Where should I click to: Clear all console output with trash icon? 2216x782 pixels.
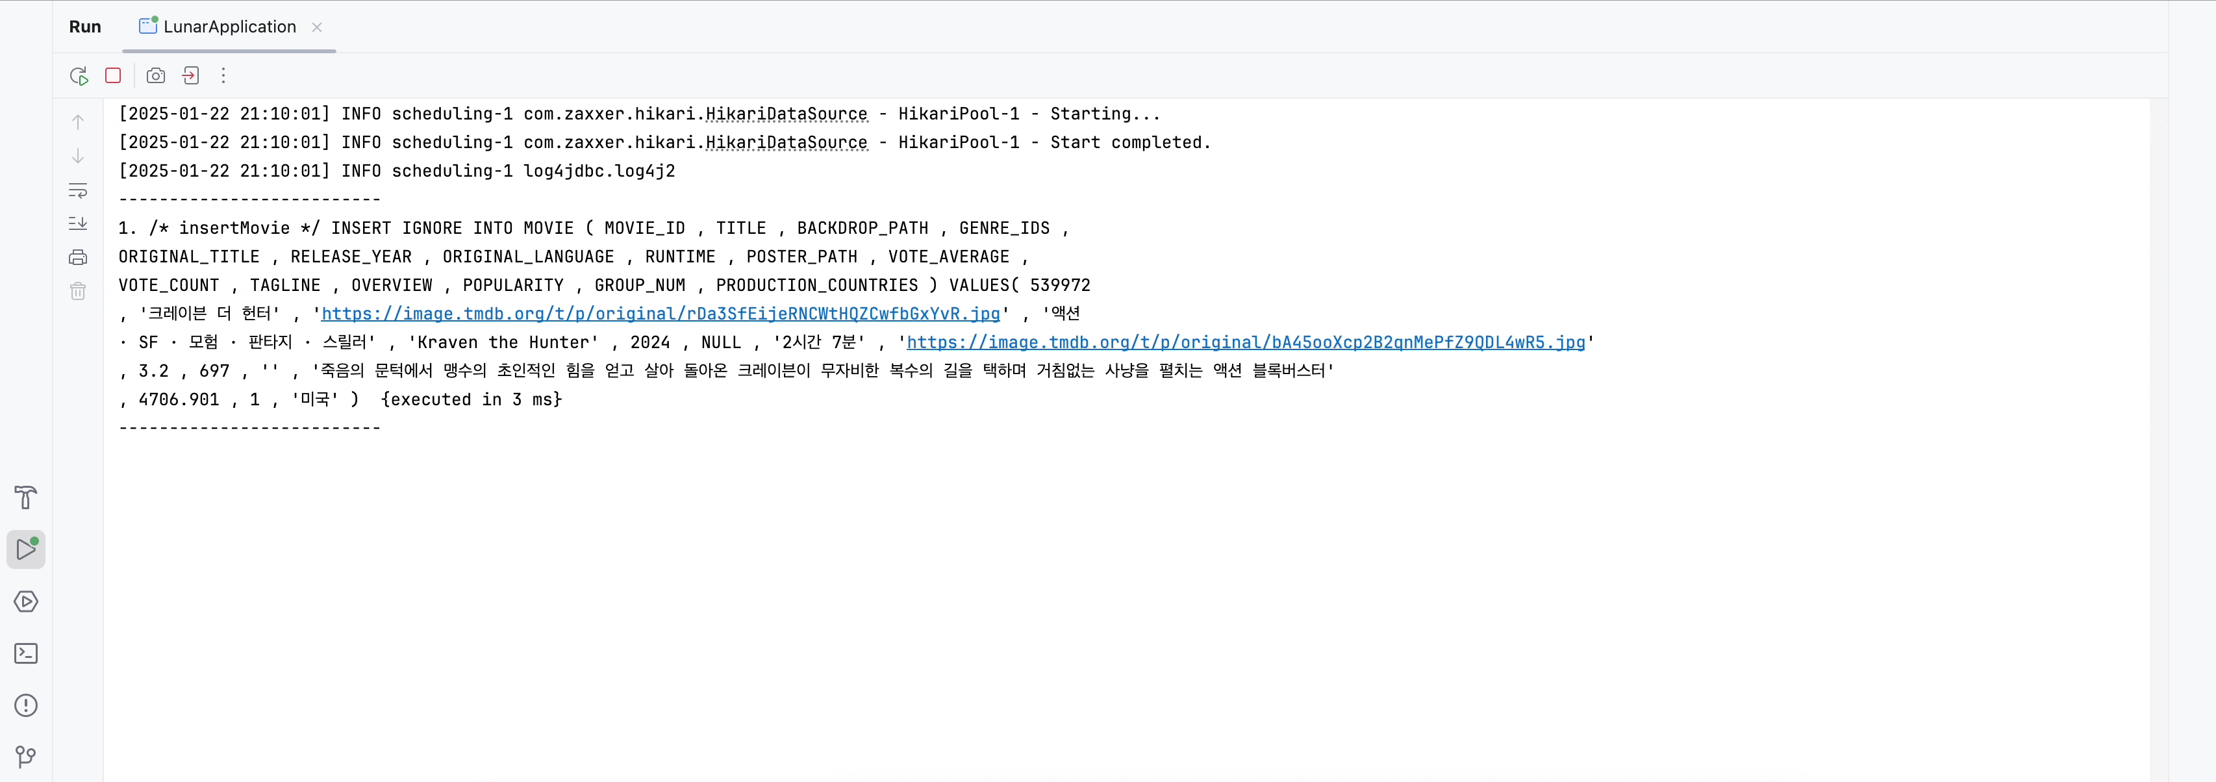(x=77, y=291)
